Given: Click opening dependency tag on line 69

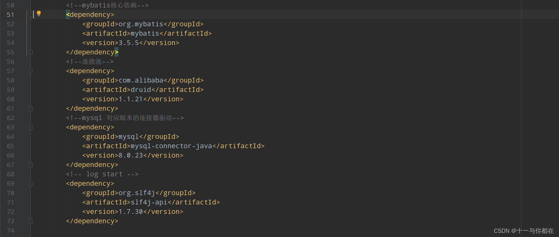Looking at the screenshot, I should (90, 184).
